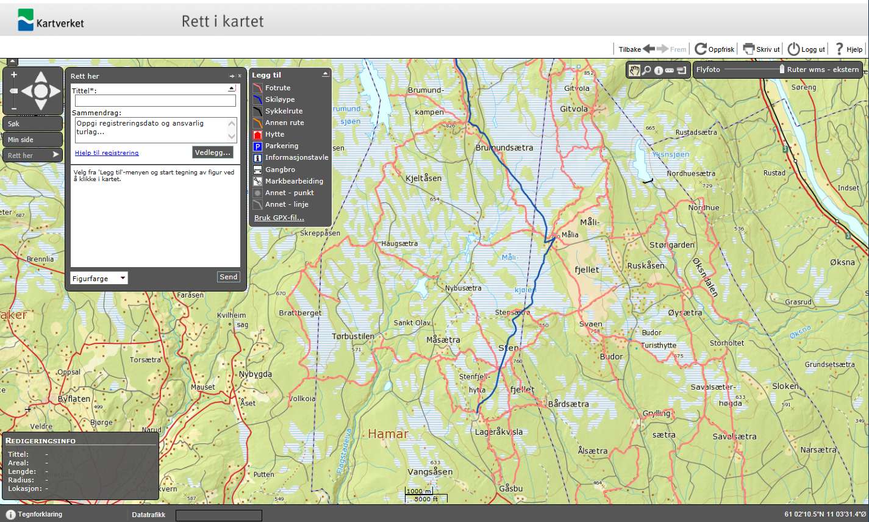
Task: Pin the Rett her panel
Action: click(232, 76)
